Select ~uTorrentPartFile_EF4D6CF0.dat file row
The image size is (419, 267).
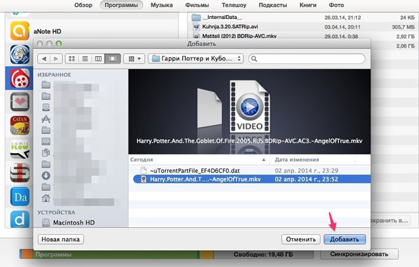(249, 170)
